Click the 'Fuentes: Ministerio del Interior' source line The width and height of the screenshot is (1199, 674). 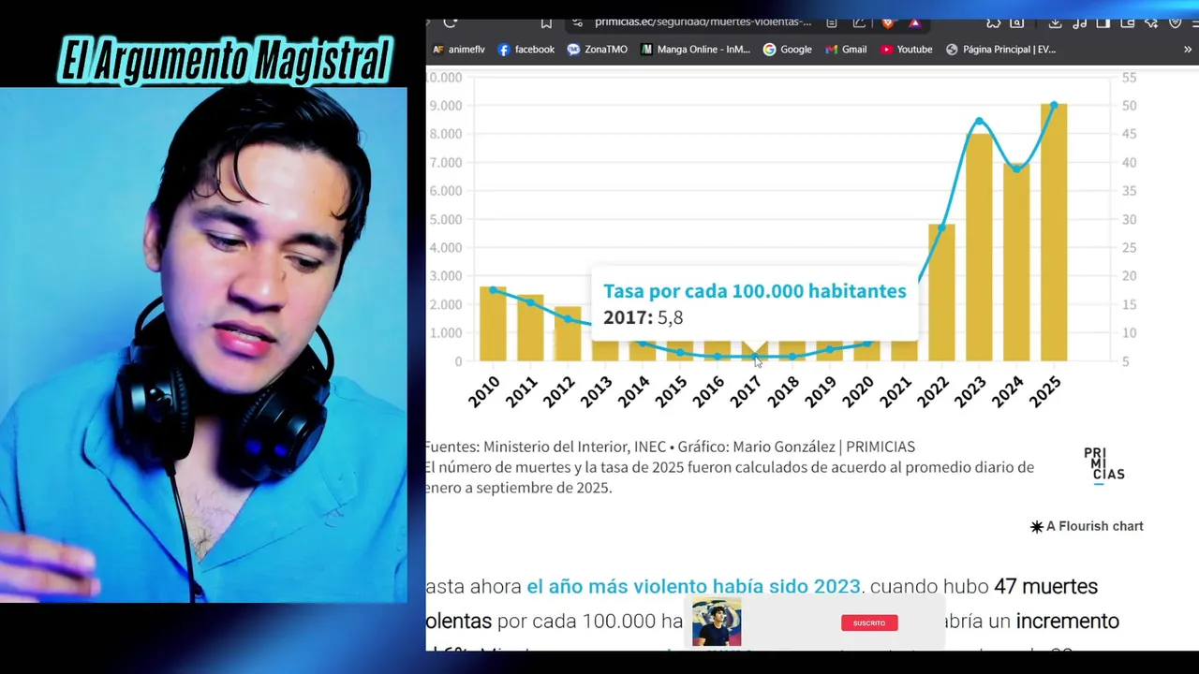(x=670, y=447)
